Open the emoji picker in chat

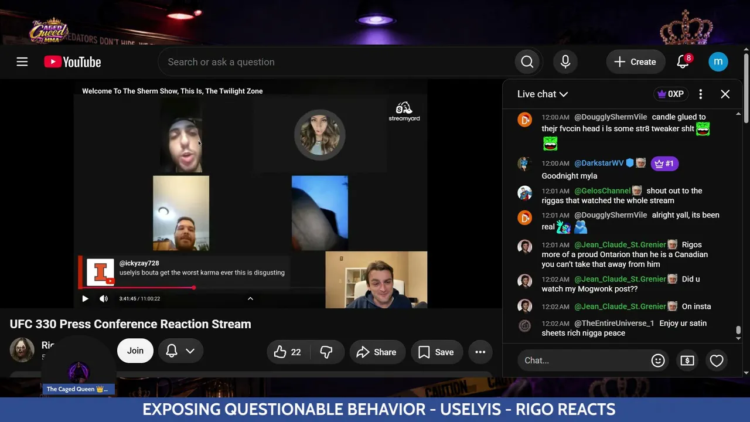click(658, 360)
